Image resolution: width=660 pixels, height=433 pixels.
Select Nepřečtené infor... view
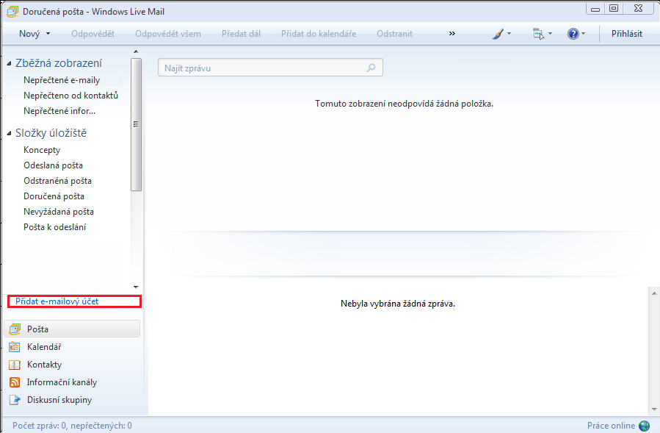[59, 111]
